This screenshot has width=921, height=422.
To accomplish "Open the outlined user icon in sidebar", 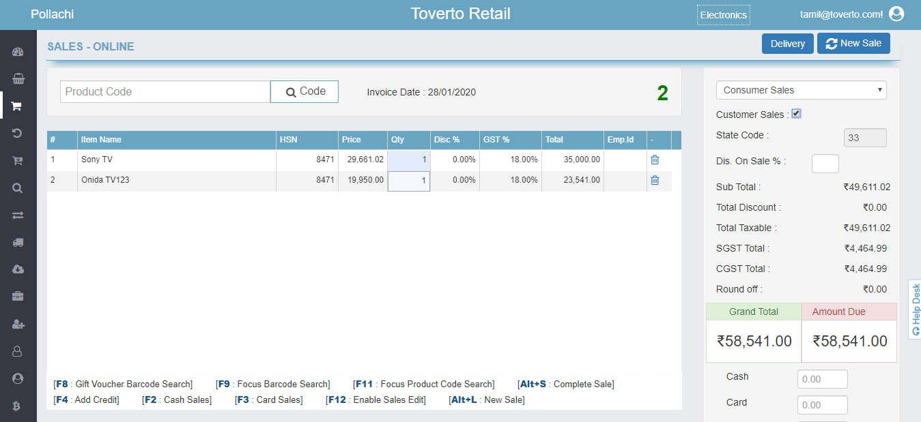I will 18,351.
